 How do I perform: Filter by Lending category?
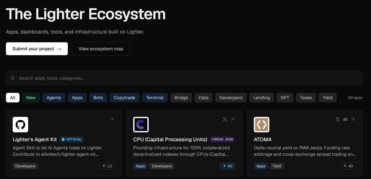point(262,98)
